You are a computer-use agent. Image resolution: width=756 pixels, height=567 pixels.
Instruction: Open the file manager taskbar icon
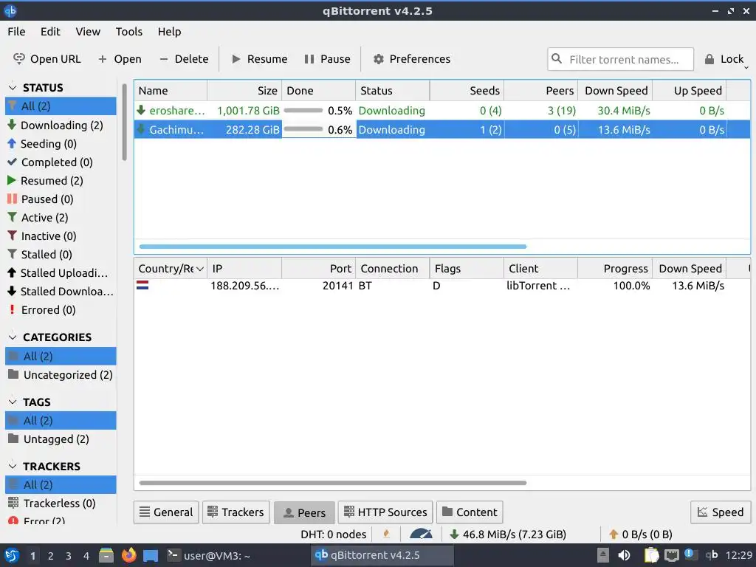106,555
